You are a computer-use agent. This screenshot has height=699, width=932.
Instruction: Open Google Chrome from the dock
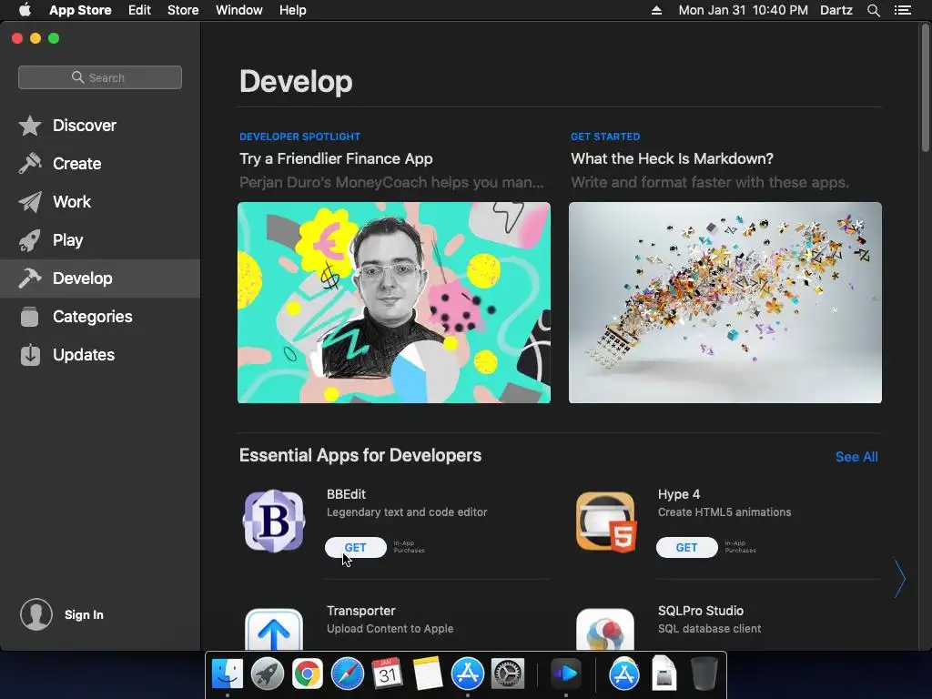click(x=308, y=674)
